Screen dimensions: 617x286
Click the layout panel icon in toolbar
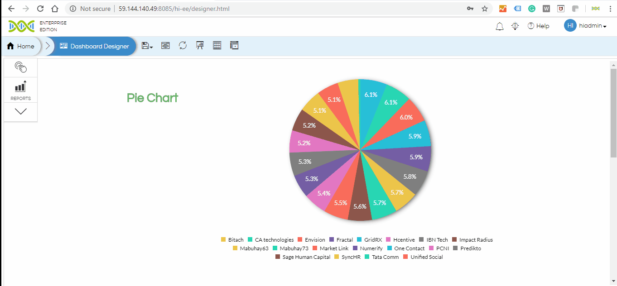tap(234, 46)
